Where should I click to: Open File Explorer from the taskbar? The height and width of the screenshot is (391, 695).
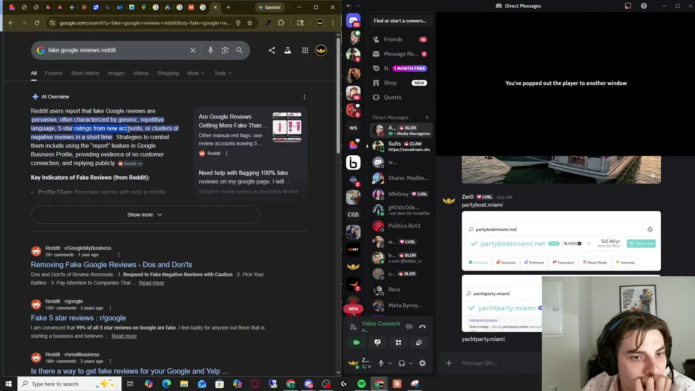(184, 384)
